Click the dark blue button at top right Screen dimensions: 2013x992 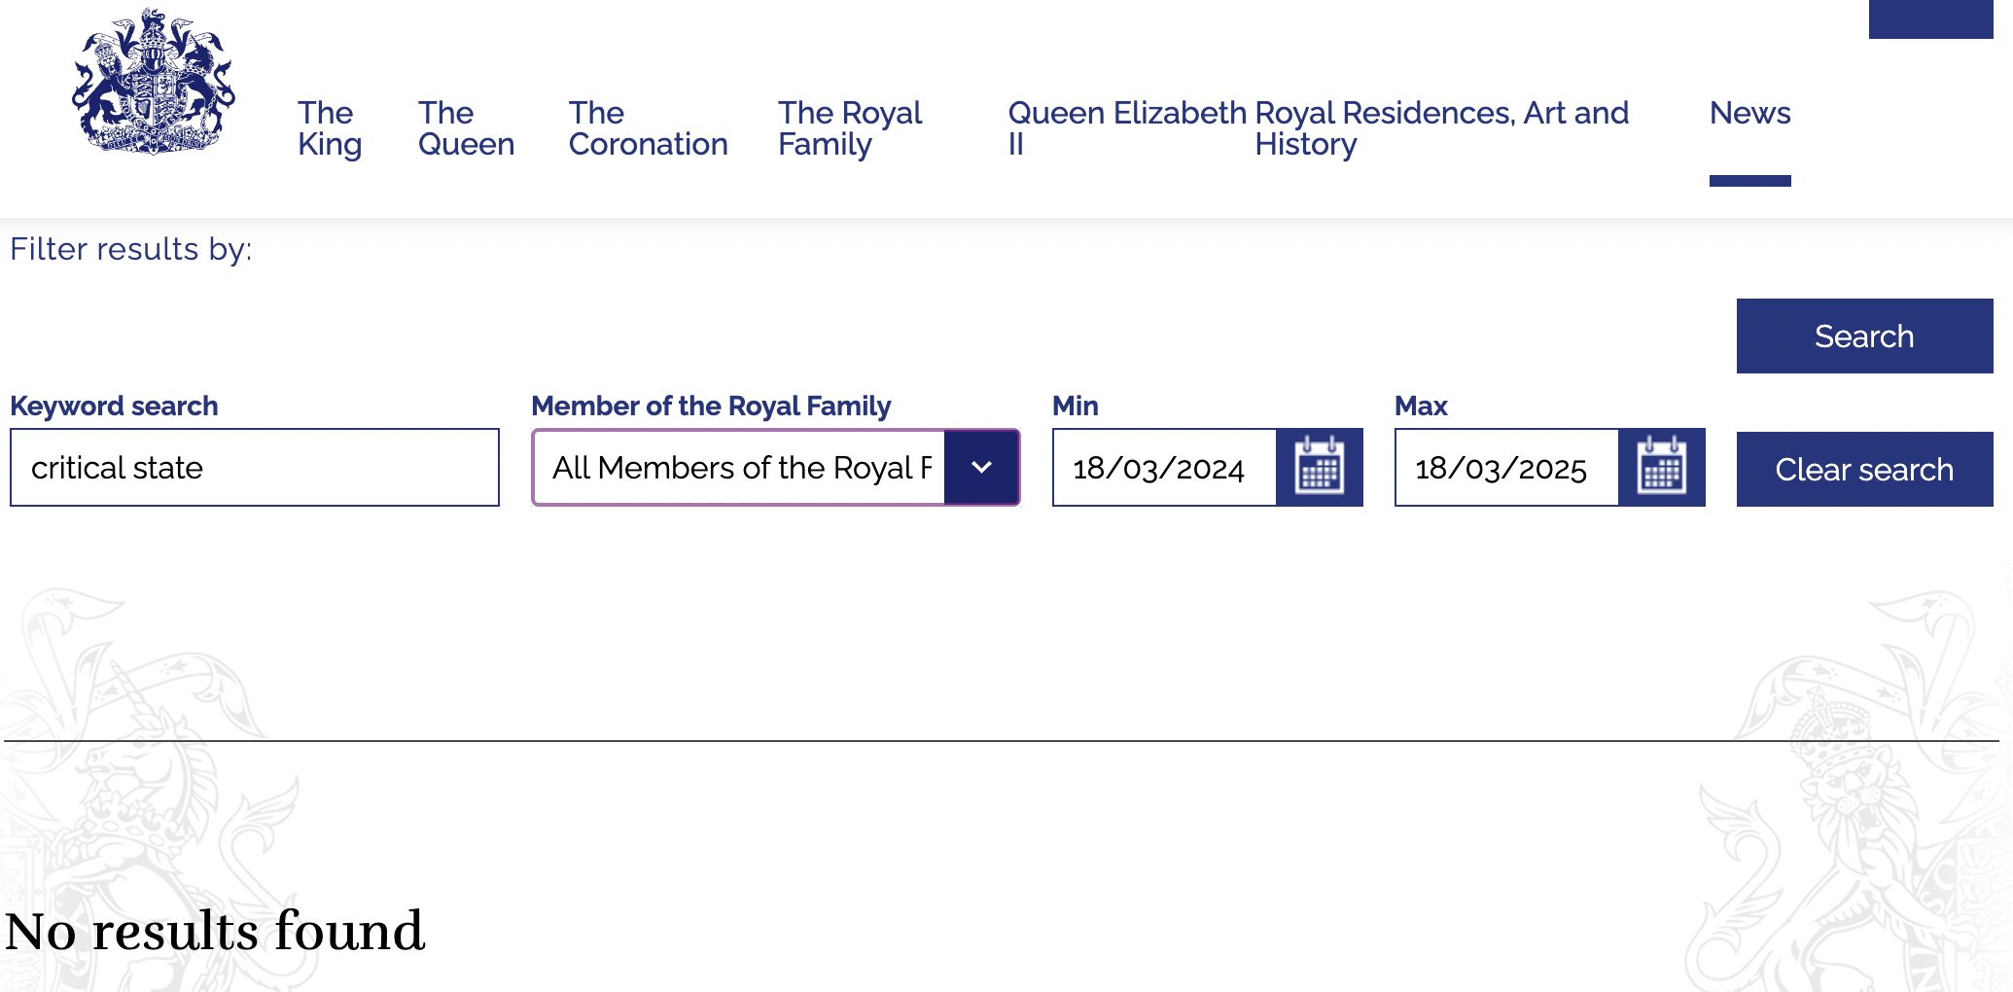(x=1930, y=19)
